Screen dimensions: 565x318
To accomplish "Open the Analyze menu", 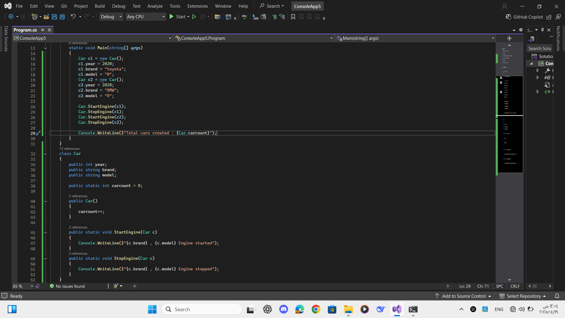I will point(155,6).
